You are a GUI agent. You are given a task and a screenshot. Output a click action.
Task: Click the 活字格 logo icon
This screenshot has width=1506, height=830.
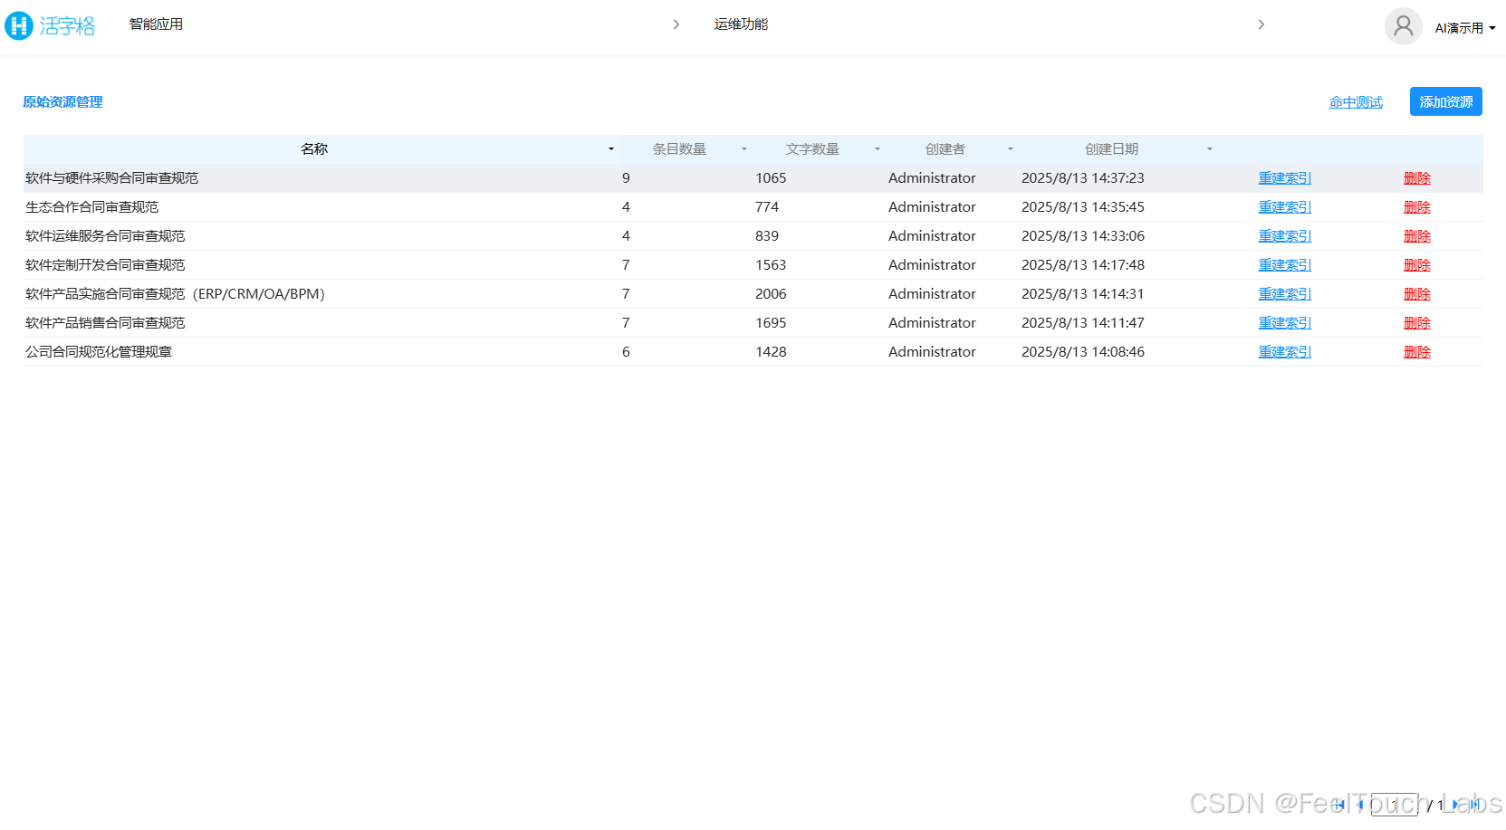click(x=19, y=25)
